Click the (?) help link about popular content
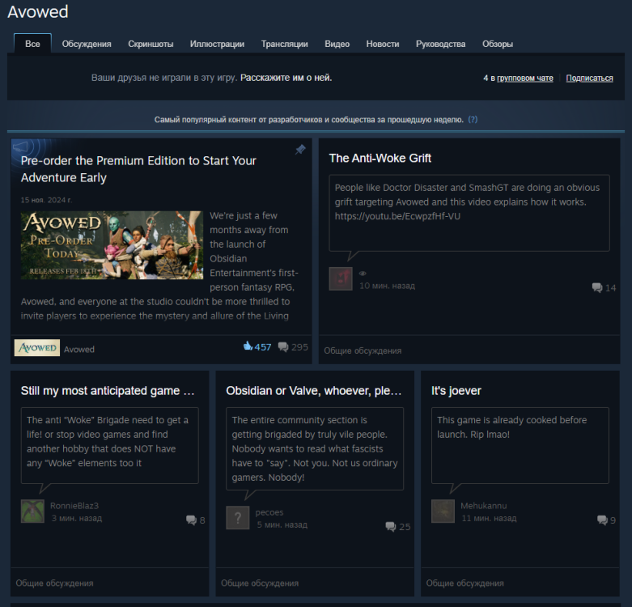 [x=473, y=119]
